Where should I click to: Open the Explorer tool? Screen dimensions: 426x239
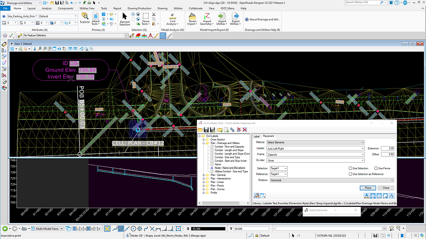[85, 18]
